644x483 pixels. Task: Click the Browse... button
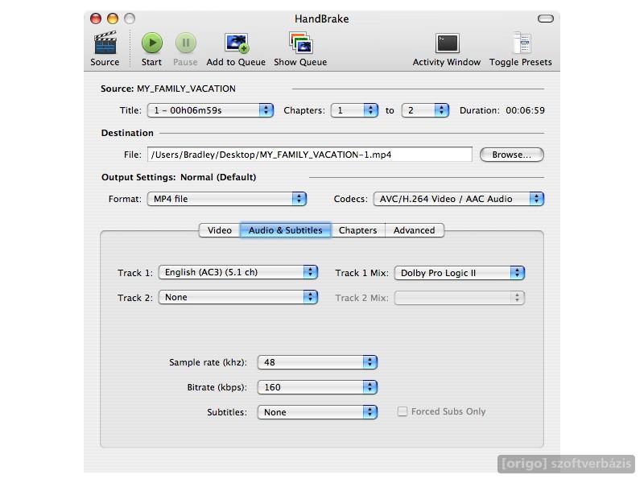coord(512,155)
